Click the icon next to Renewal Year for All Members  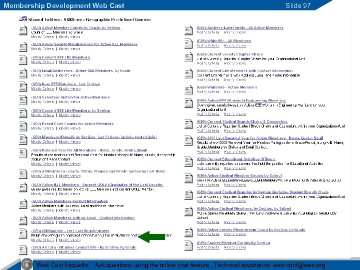(x=23, y=153)
